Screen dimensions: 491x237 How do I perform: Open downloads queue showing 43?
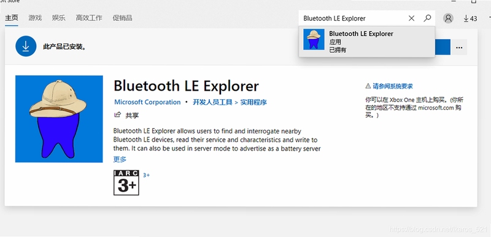[470, 19]
